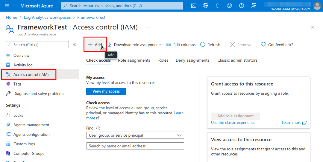The width and height of the screenshot is (323, 162).
Task: Collapse the left navigation menu
Action: 75,45
